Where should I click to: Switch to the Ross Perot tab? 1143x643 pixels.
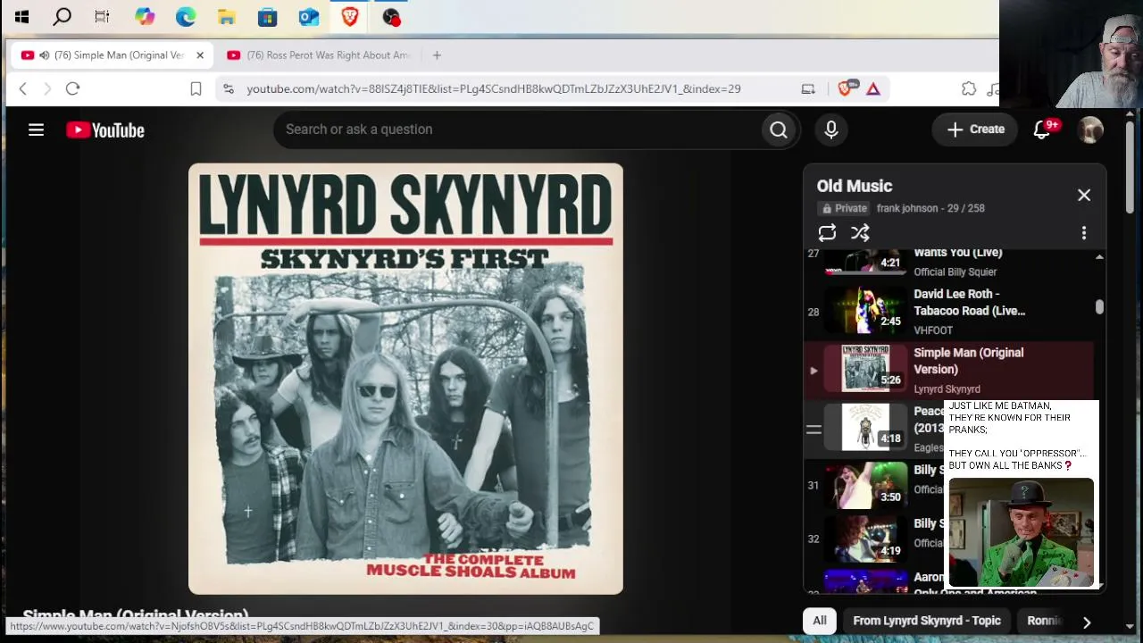click(x=319, y=55)
